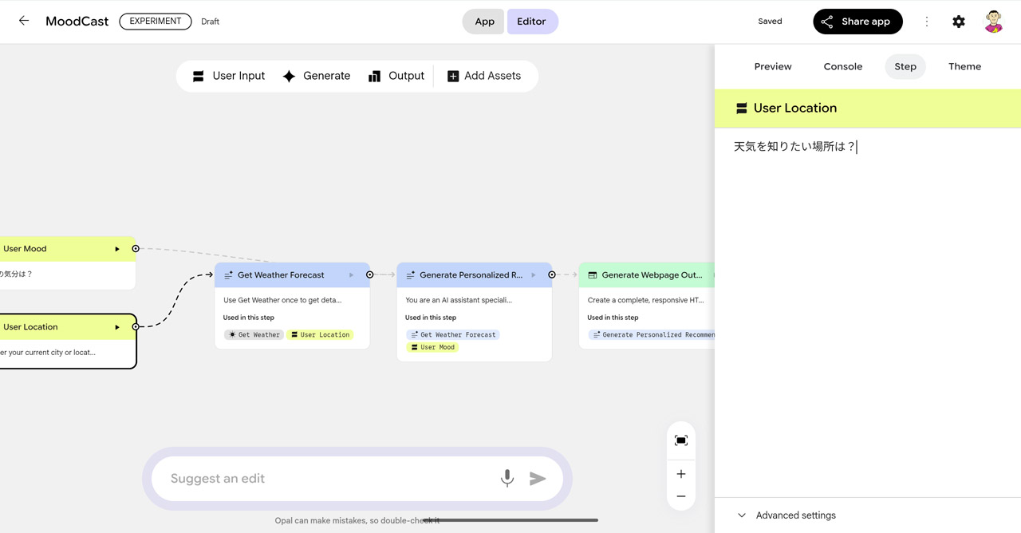Open the user profile avatar

(x=993, y=22)
